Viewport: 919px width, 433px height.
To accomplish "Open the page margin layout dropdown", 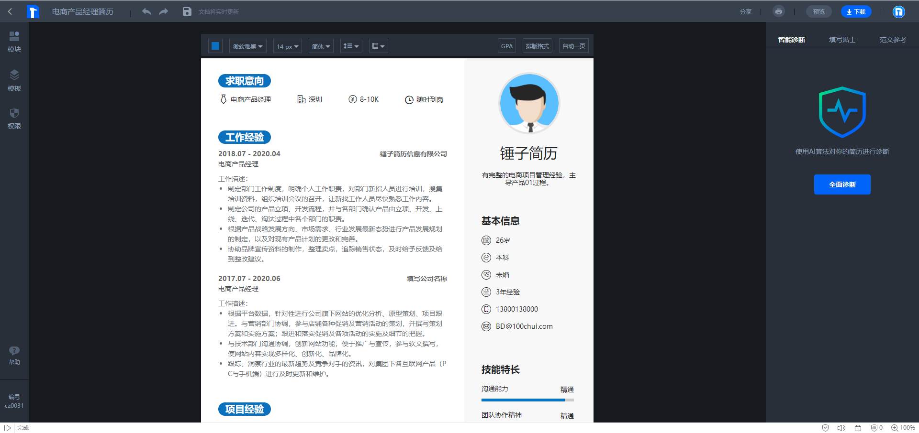I will pos(378,46).
